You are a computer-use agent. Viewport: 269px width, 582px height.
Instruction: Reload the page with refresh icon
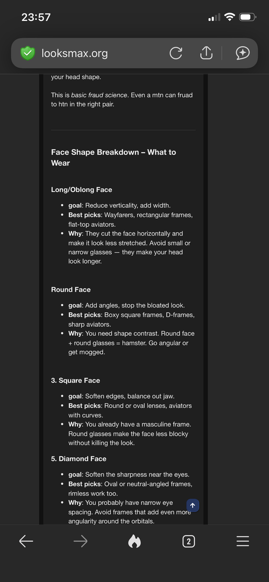point(176,53)
